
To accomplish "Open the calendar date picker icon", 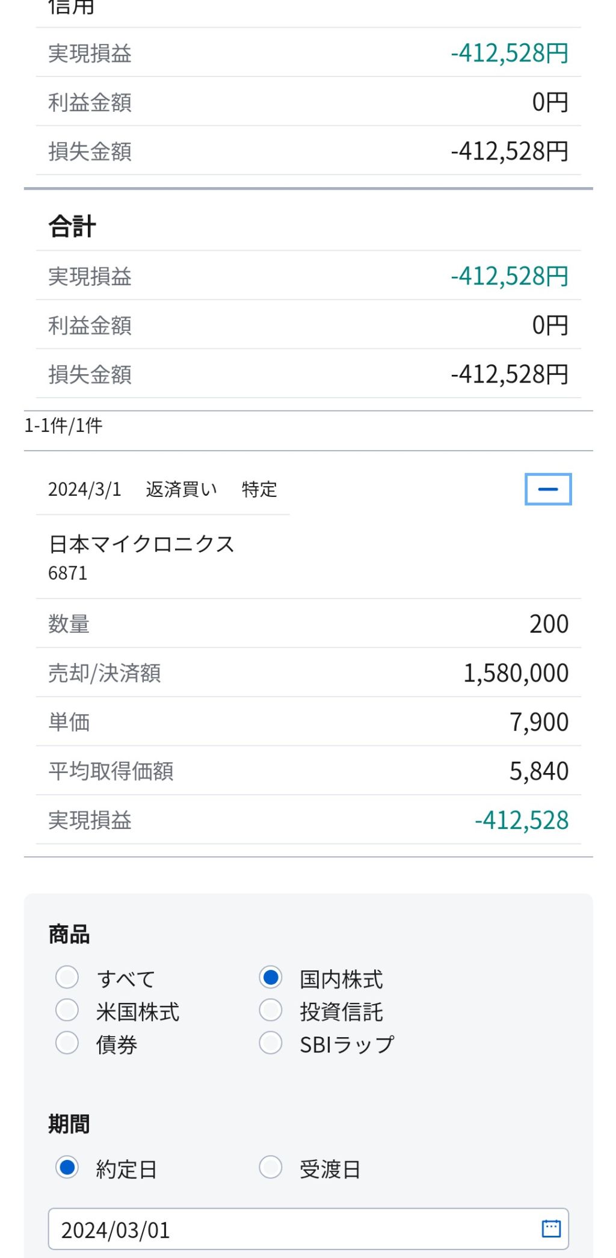I will coord(551,1229).
